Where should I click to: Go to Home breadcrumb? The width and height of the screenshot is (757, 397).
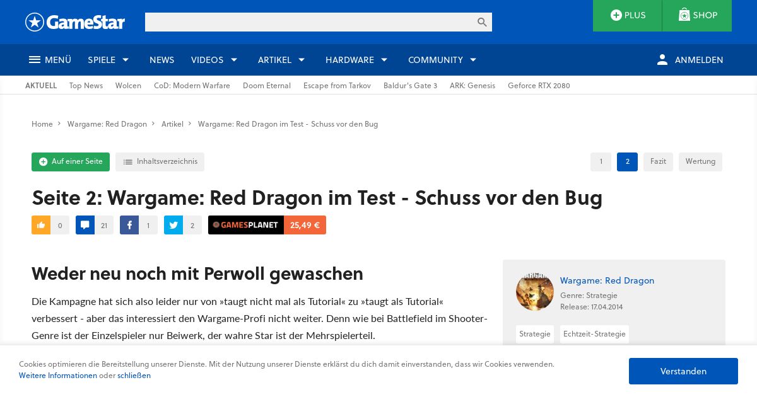pos(42,124)
